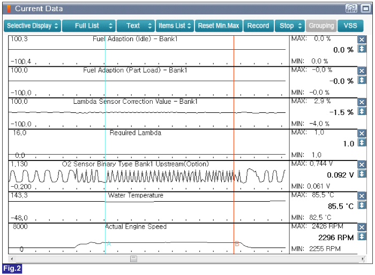
Task: Click the Grouping button
Action: coord(321,26)
